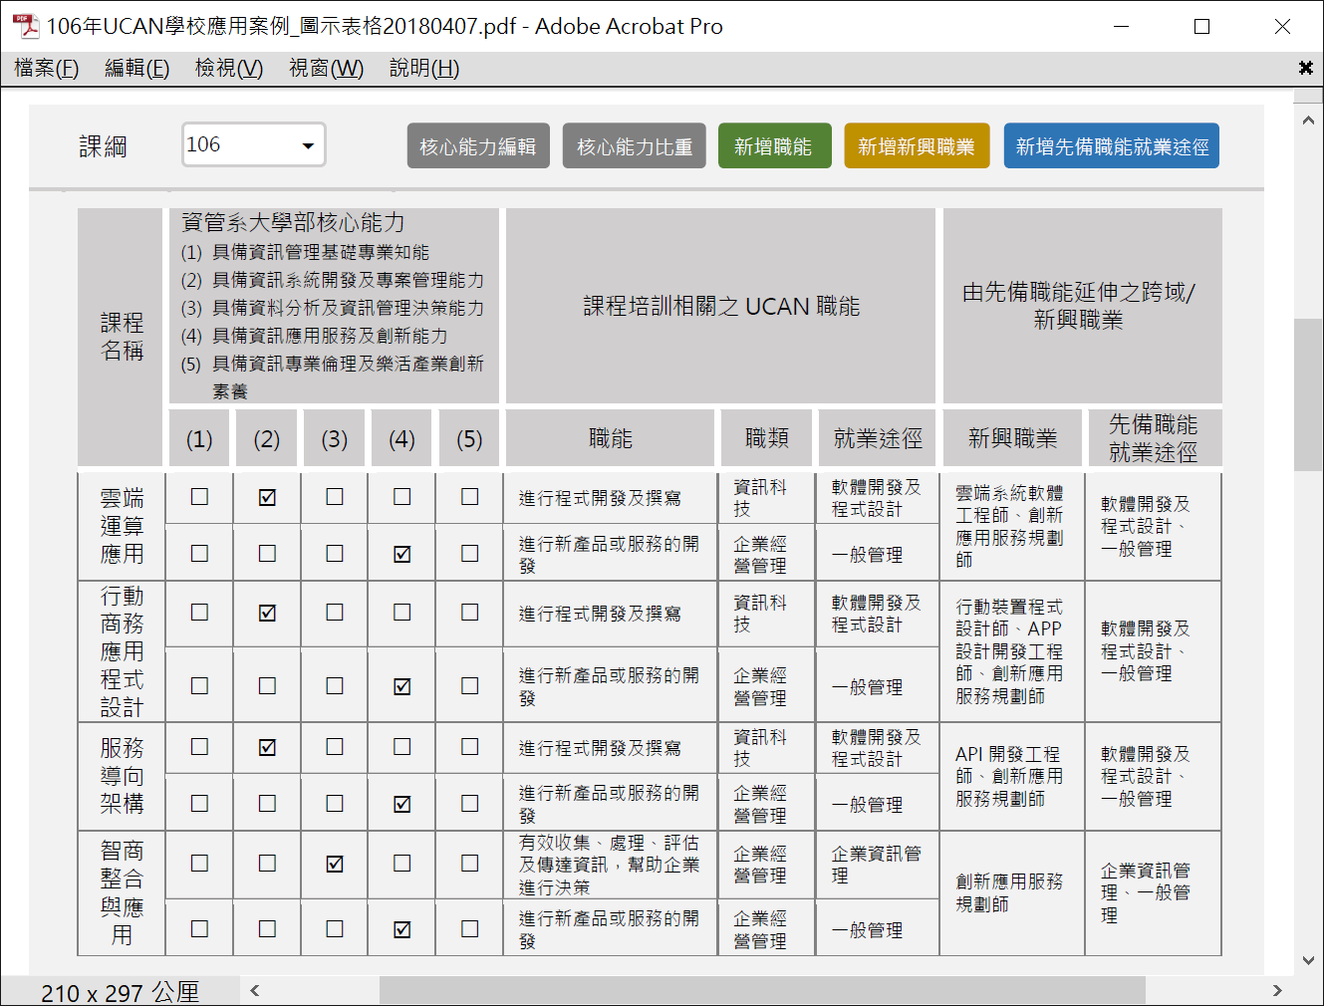This screenshot has width=1324, height=1006.
Task: Click the 新增先備職能就業途徑 button
Action: [1112, 146]
